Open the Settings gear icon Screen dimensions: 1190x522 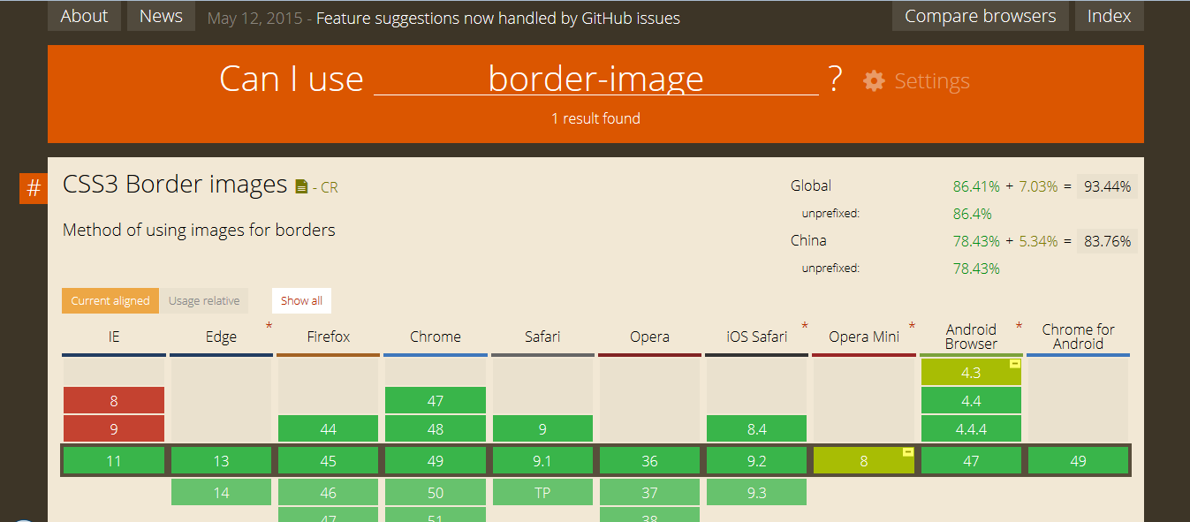[874, 80]
